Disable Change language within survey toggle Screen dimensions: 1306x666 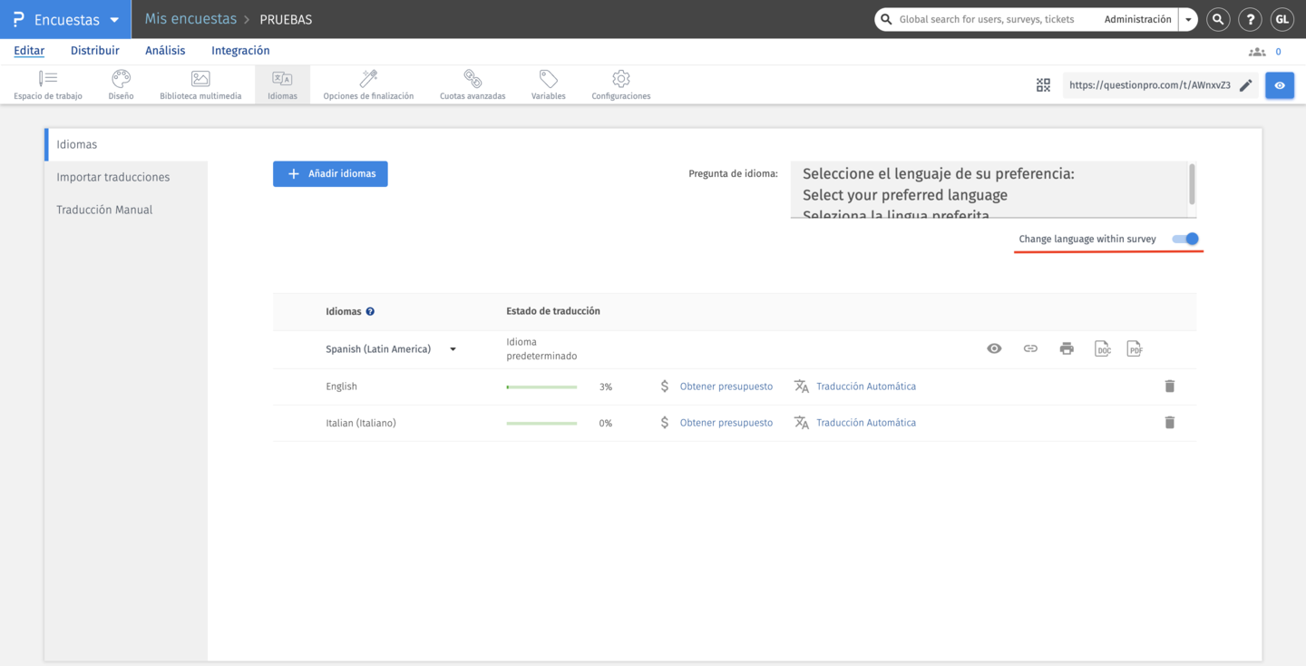point(1185,239)
